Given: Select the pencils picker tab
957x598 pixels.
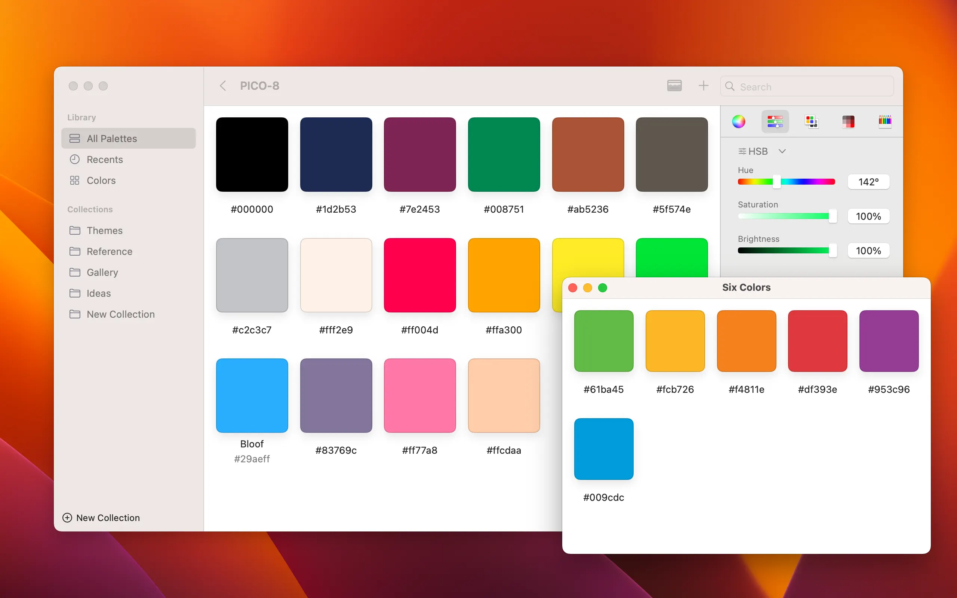Looking at the screenshot, I should click(x=884, y=121).
